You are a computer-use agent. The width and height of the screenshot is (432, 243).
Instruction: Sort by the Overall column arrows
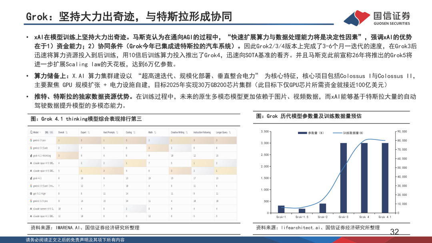67,132
